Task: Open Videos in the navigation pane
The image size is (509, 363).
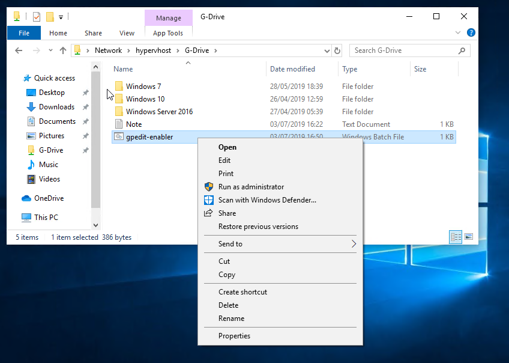Action: (x=49, y=178)
